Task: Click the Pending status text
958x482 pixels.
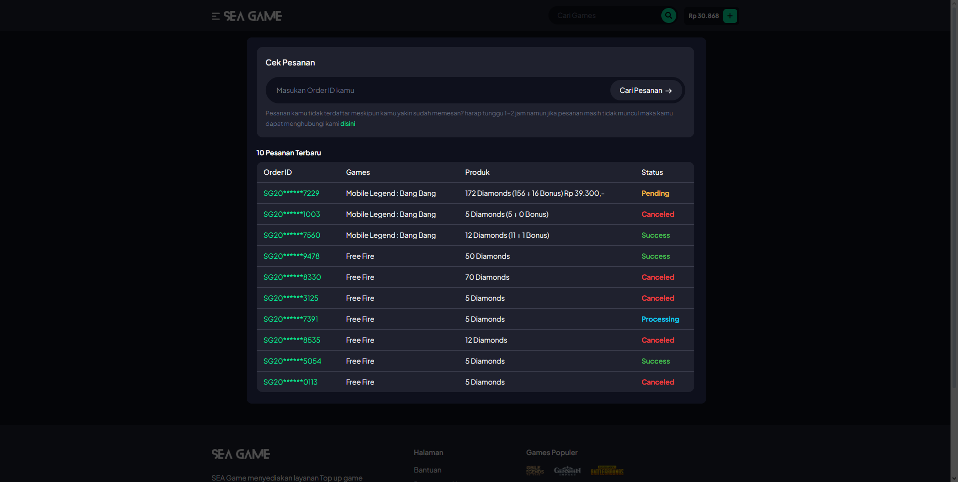Action: point(655,193)
